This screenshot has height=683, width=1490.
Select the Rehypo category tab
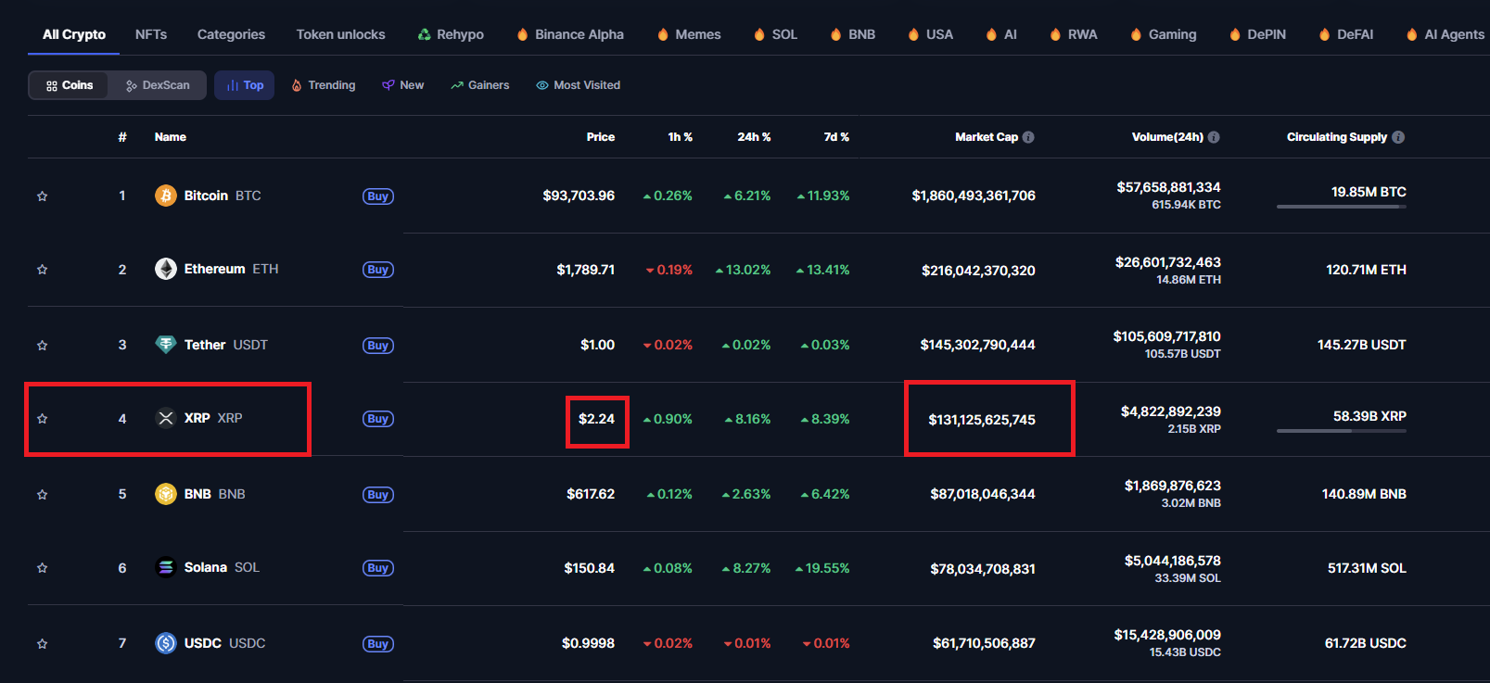pyautogui.click(x=451, y=34)
